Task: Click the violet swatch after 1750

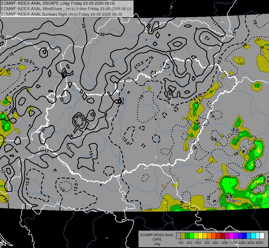Action: (x=236, y=236)
